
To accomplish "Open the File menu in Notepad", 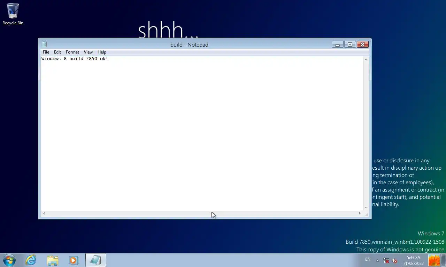I will [46, 52].
